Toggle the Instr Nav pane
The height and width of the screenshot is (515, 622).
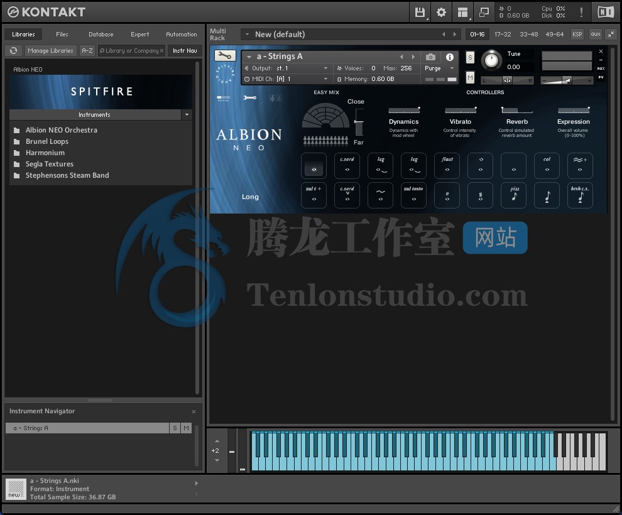pos(185,51)
